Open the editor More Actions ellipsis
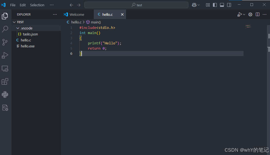This screenshot has height=155, width=270. pos(265,14)
